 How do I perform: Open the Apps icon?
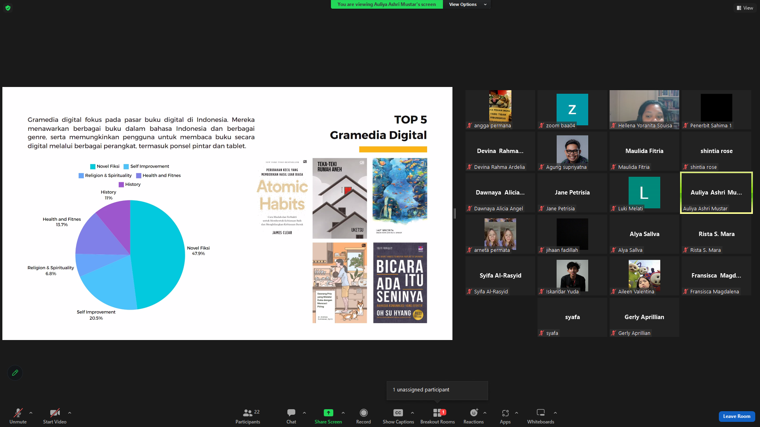(x=505, y=413)
